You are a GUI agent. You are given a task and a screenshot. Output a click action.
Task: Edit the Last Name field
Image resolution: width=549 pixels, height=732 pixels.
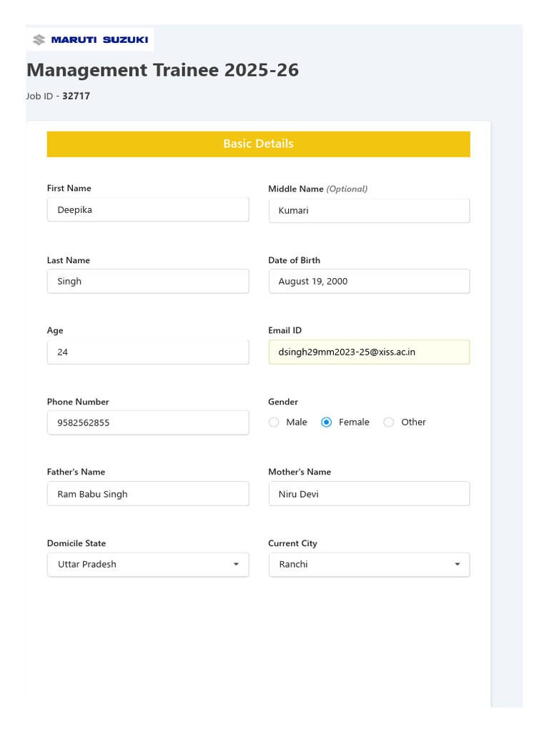tap(147, 282)
